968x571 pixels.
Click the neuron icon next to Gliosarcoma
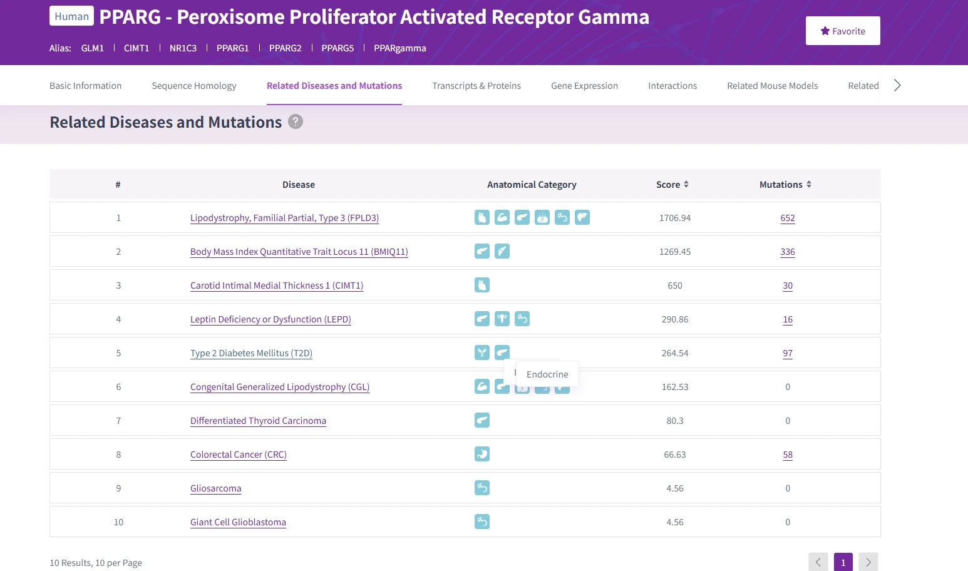[481, 488]
